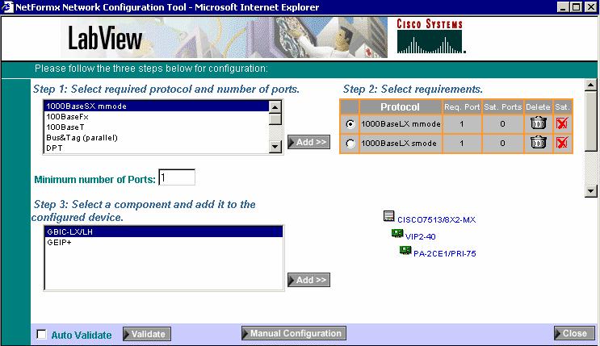The width and height of the screenshot is (600, 346).
Task: Click red X satisfied icon for mmode row
Action: tap(563, 123)
